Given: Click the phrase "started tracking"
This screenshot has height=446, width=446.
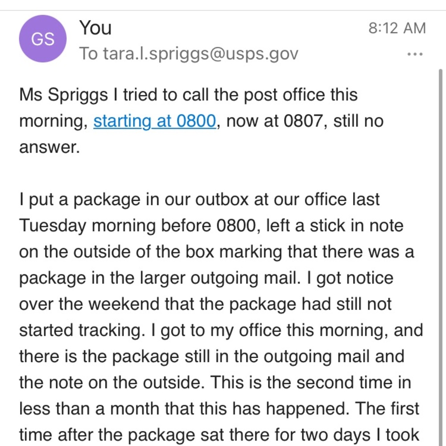Looking at the screenshot, I should pos(80,330).
